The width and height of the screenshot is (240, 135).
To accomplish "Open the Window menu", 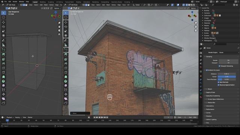I will click(21, 1).
